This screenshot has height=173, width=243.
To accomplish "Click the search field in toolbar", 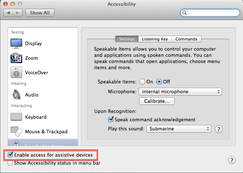I will point(210,13).
